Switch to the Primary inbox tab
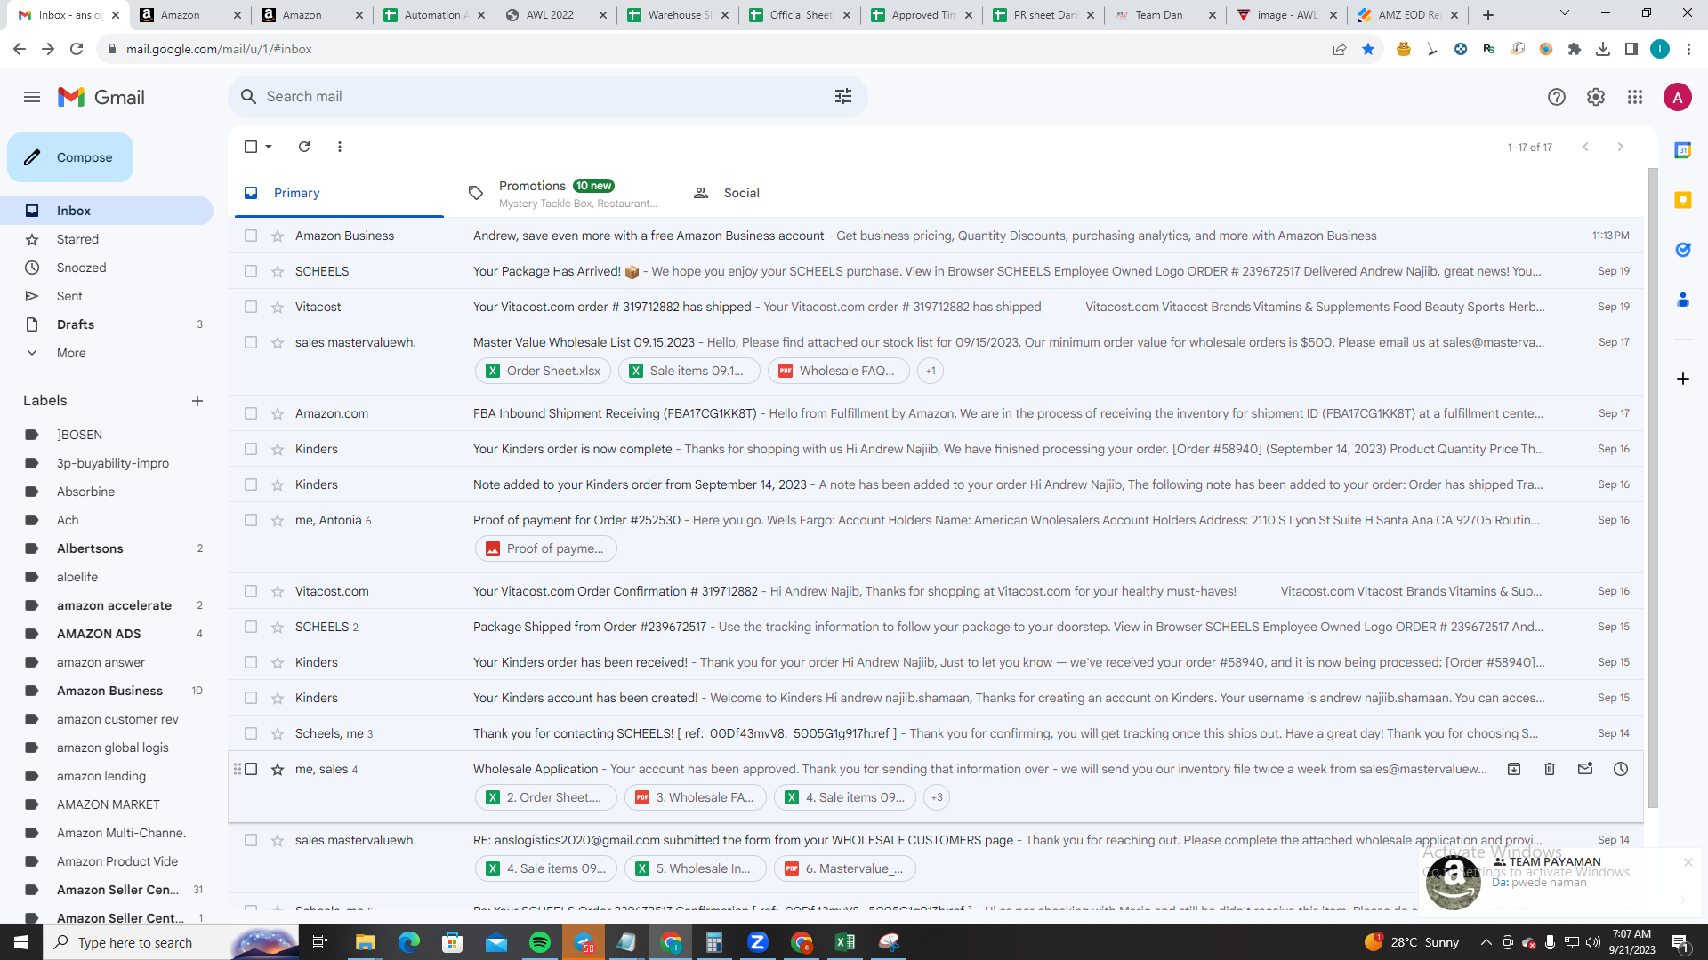This screenshot has height=960, width=1708. 339,193
